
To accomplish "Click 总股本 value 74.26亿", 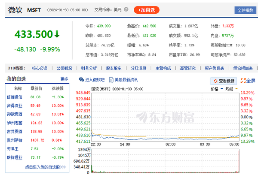I will 107,45.
